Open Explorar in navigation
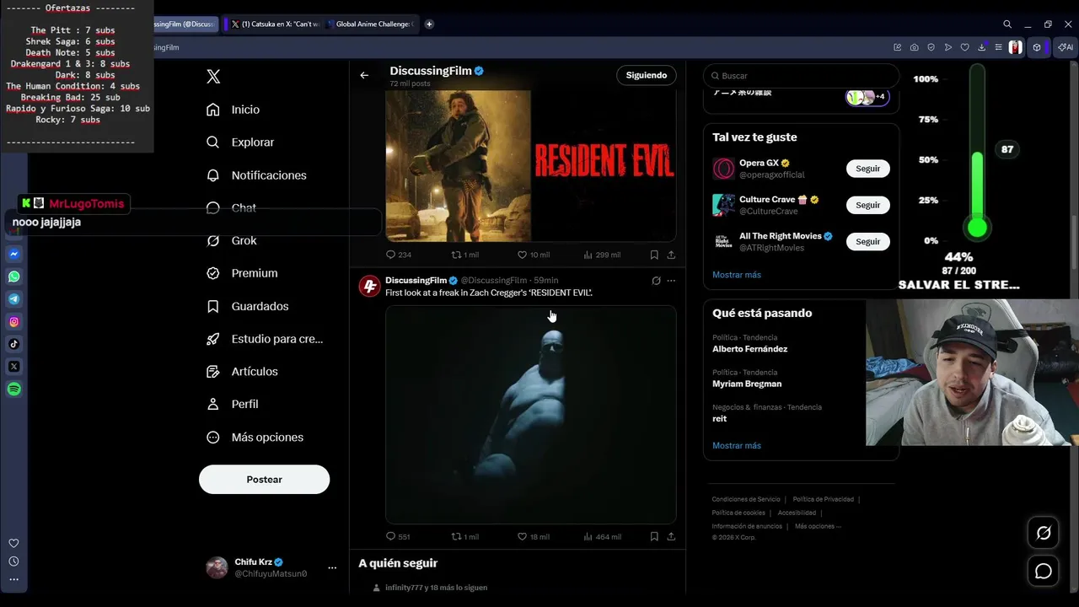Image resolution: width=1079 pixels, height=607 pixels. coord(241,142)
